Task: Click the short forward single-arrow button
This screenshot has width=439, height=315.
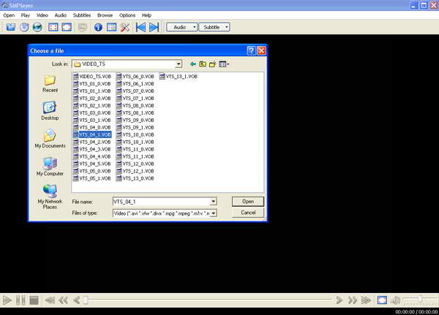Action: pos(339,300)
